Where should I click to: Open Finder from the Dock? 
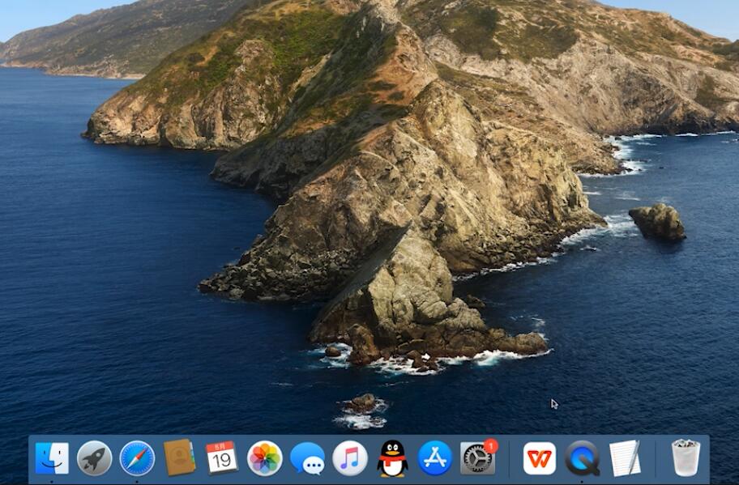(52, 458)
